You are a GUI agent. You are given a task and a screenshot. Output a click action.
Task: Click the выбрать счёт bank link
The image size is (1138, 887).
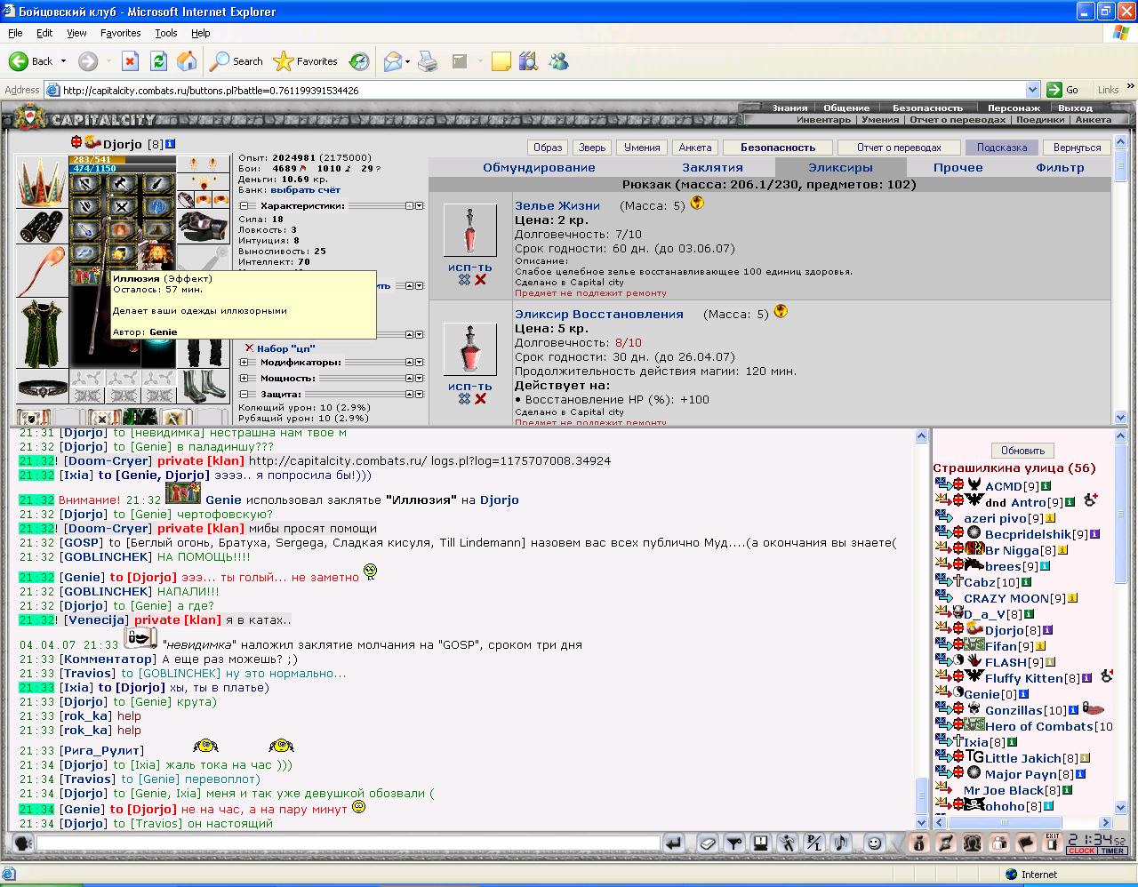click(x=305, y=190)
